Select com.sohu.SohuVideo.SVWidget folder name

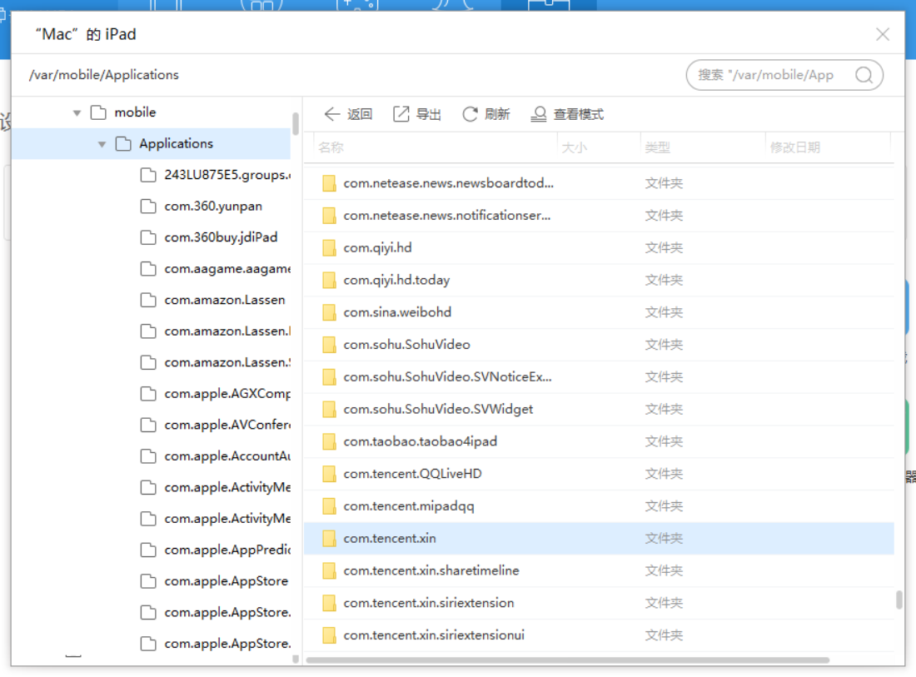[x=438, y=409]
